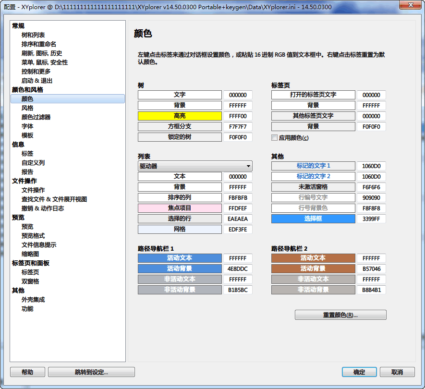Focus the FFFF00 highlight hex field
This screenshot has height=389, width=425.
pos(238,116)
